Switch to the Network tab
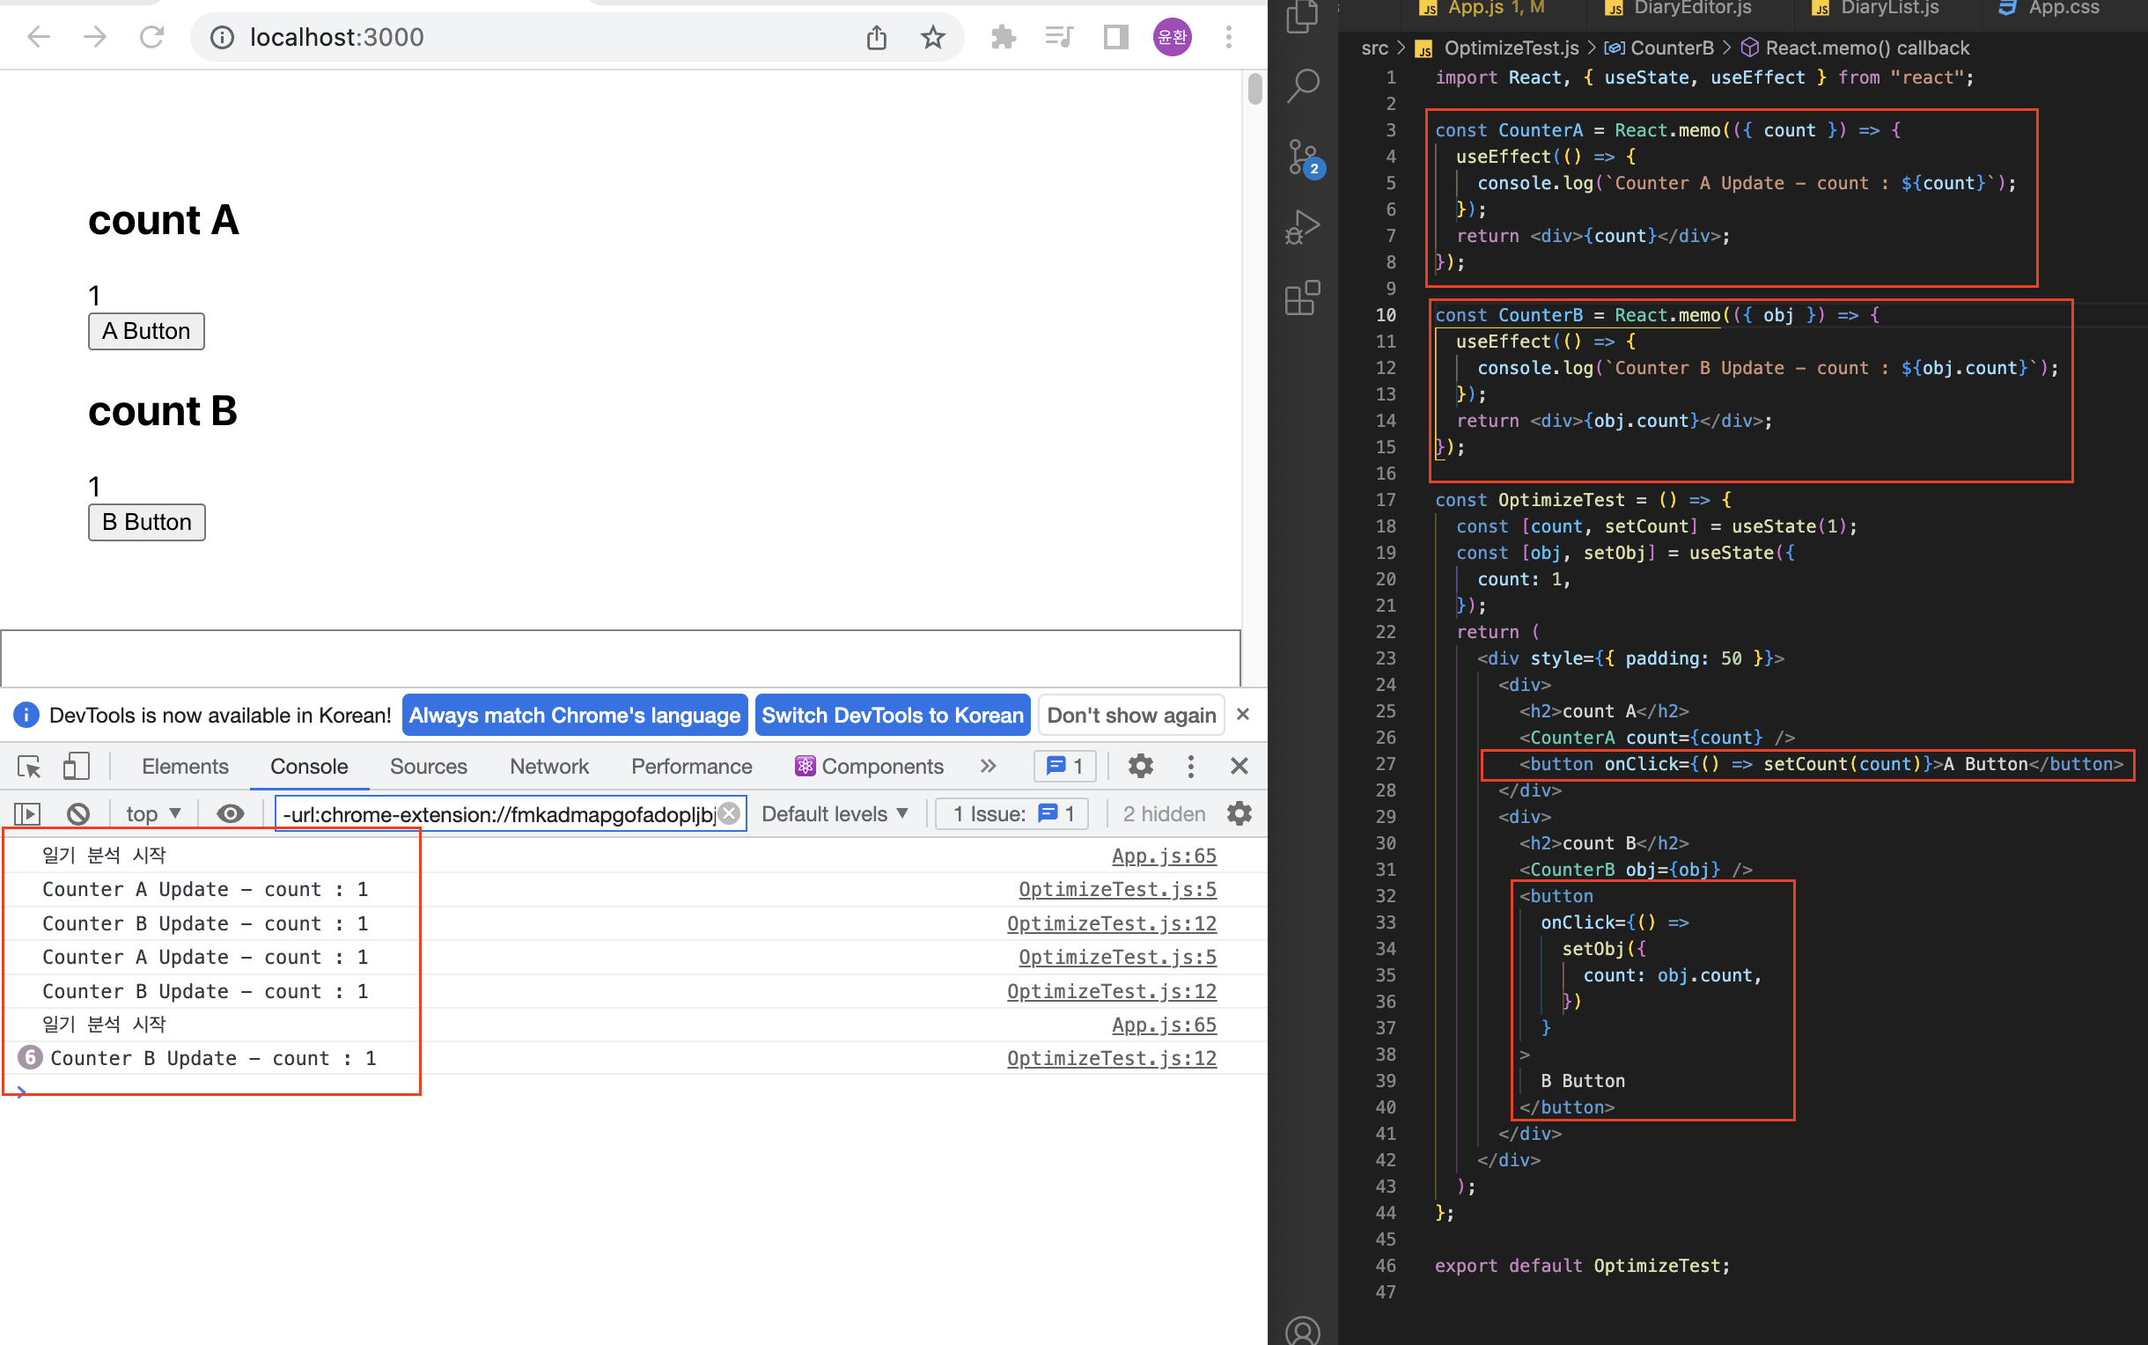Viewport: 2148px width, 1345px height. [x=548, y=766]
